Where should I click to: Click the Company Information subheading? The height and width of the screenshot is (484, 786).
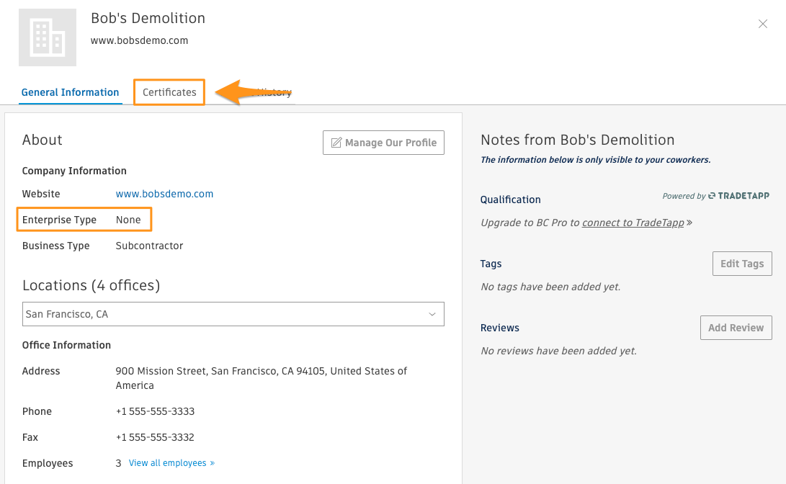[x=74, y=171]
